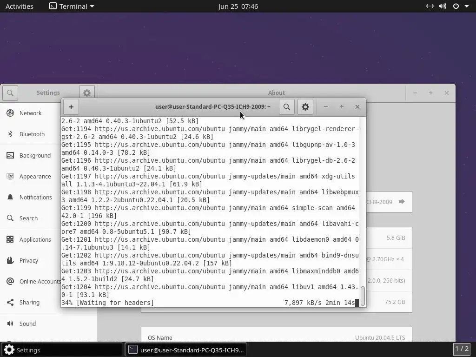
Task: Expand the system menu arrow in top bar
Action: pyautogui.click(x=467, y=7)
